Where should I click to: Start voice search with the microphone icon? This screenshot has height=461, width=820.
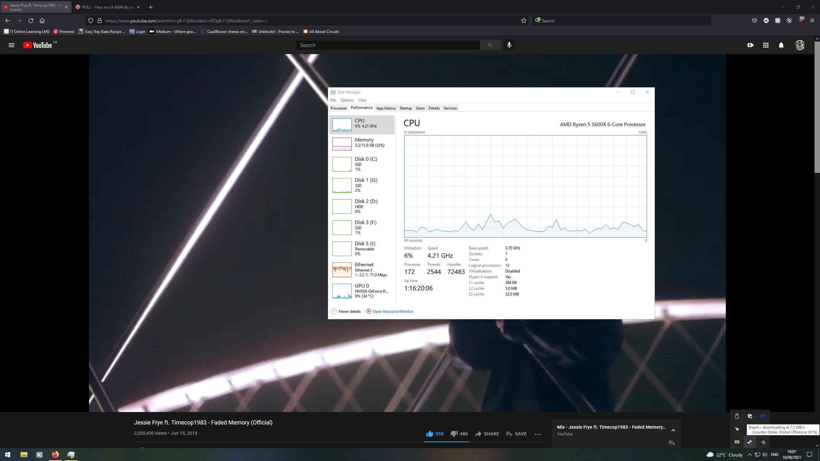click(x=509, y=45)
